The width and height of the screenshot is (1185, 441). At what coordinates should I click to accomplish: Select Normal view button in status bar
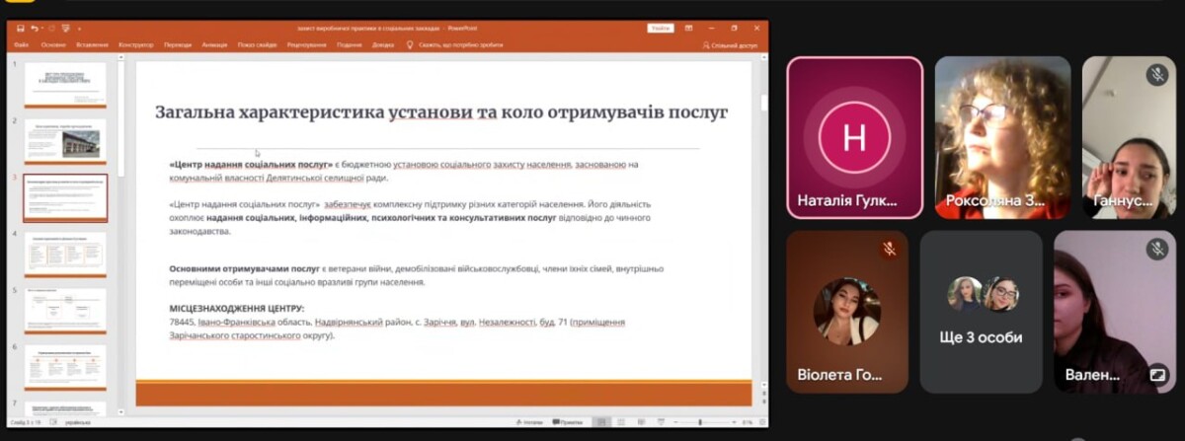(601, 422)
